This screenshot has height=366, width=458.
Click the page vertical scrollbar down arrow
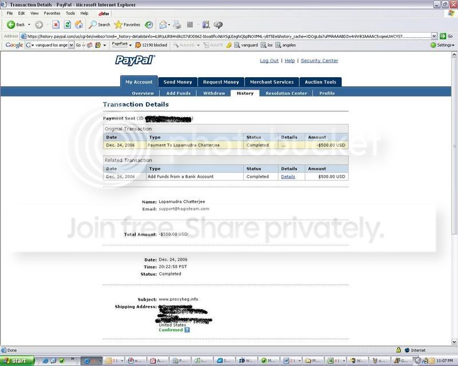pos(454,341)
